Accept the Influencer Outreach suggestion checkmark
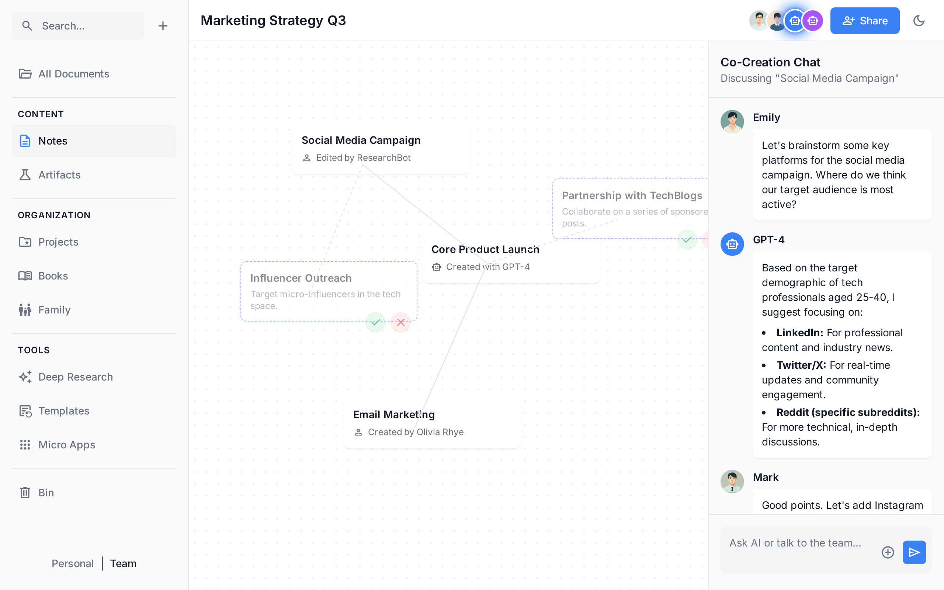944x590 pixels. click(x=375, y=322)
